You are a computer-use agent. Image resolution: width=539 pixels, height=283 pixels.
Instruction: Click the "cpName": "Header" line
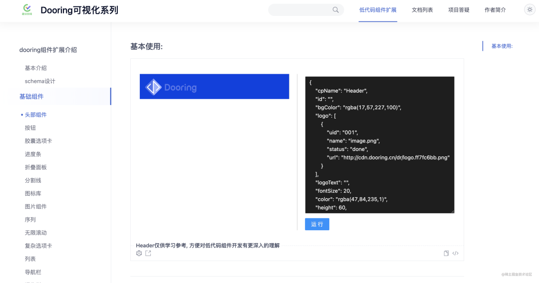click(341, 91)
